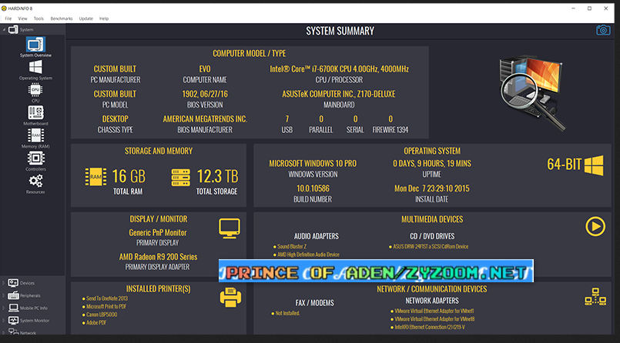Screen dimensions: 620x343
Task: Click the SYSTEM SUMMARY heading
Action: (x=340, y=31)
